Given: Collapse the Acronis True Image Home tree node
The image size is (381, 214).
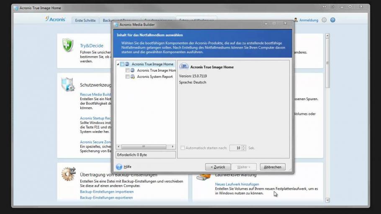Looking at the screenshot, I should (x=118, y=64).
